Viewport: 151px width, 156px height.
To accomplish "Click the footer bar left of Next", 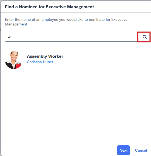I will pos(59,150).
